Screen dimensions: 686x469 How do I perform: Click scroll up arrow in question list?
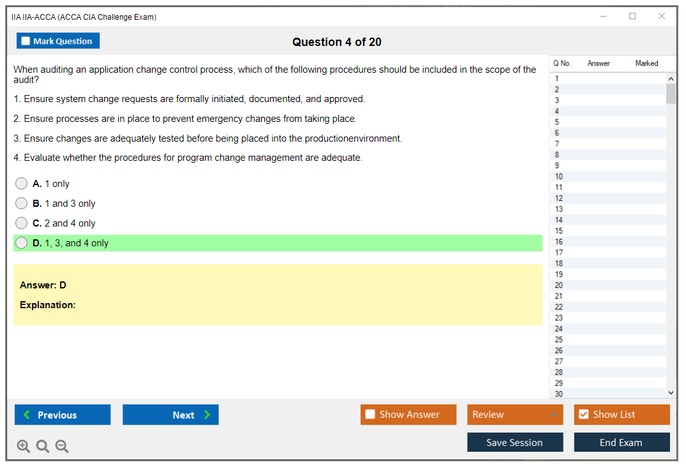670,78
